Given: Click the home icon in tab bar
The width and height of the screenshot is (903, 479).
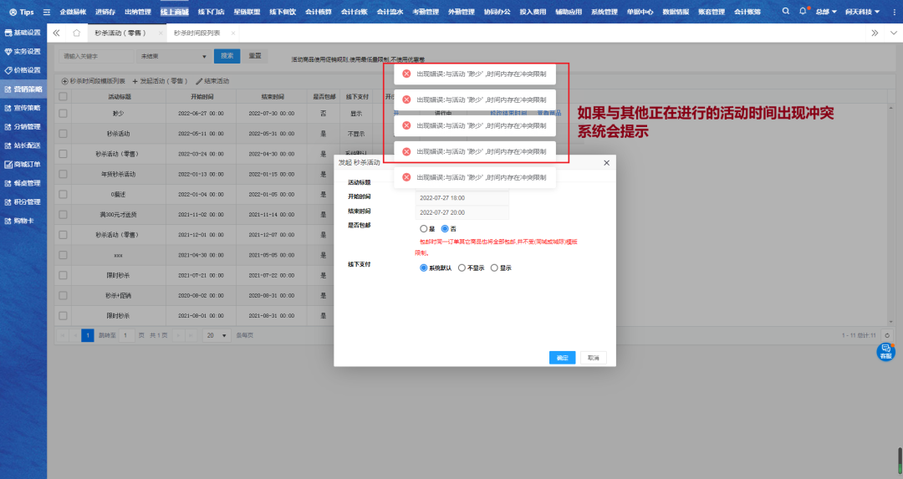Looking at the screenshot, I should (76, 33).
